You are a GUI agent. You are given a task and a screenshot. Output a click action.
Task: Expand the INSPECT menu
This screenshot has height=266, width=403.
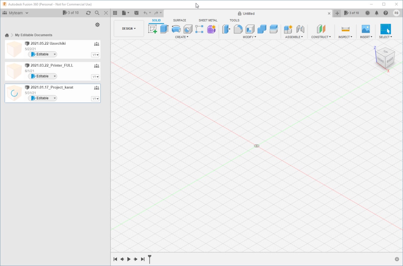click(345, 37)
